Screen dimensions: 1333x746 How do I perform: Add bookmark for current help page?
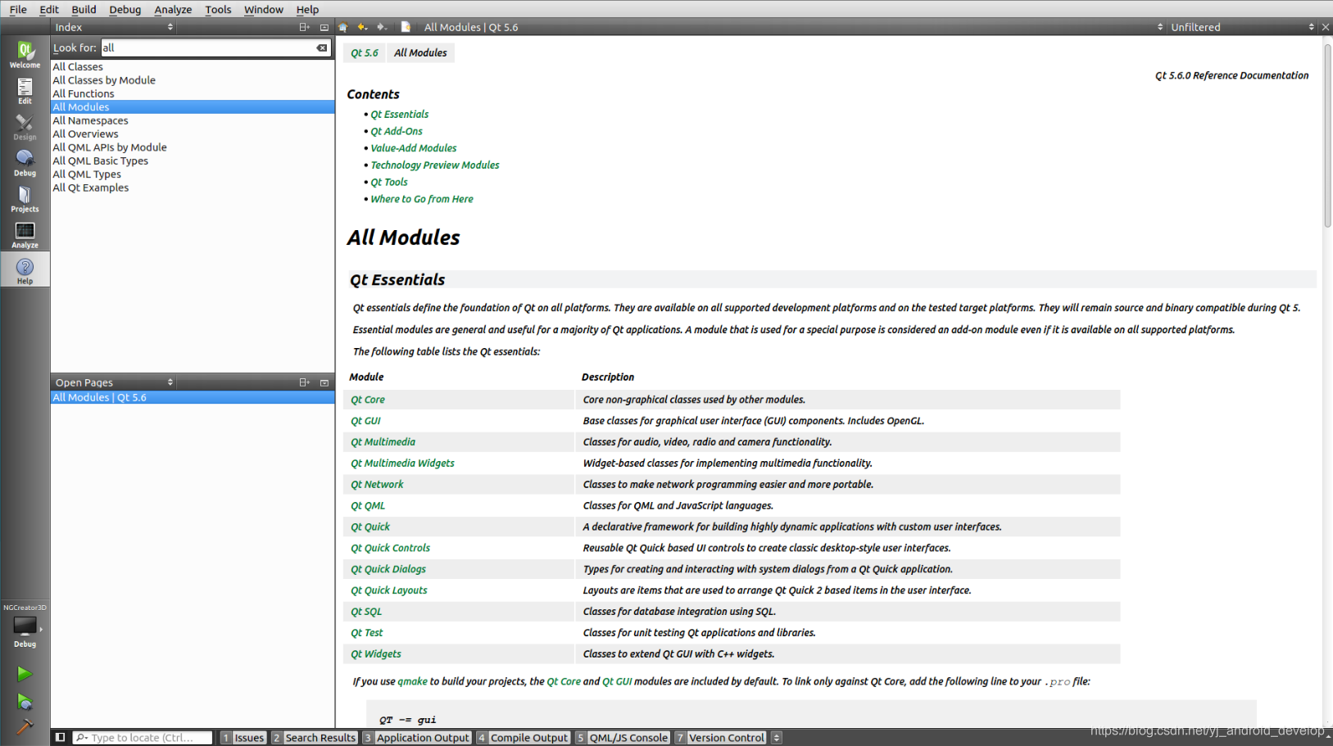click(x=406, y=27)
